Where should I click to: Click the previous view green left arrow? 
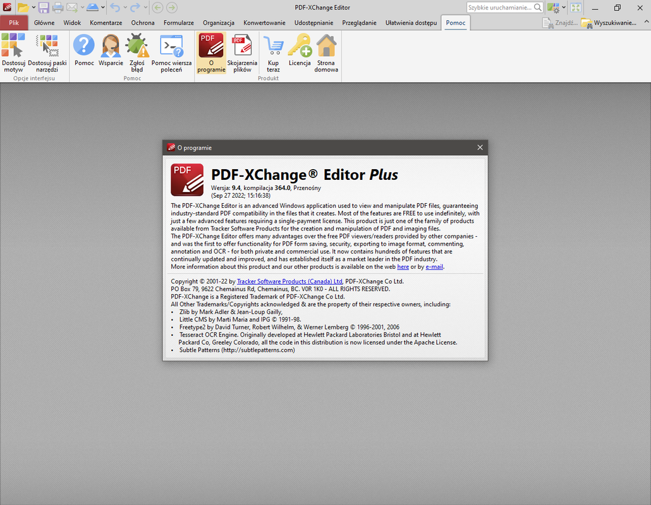157,8
